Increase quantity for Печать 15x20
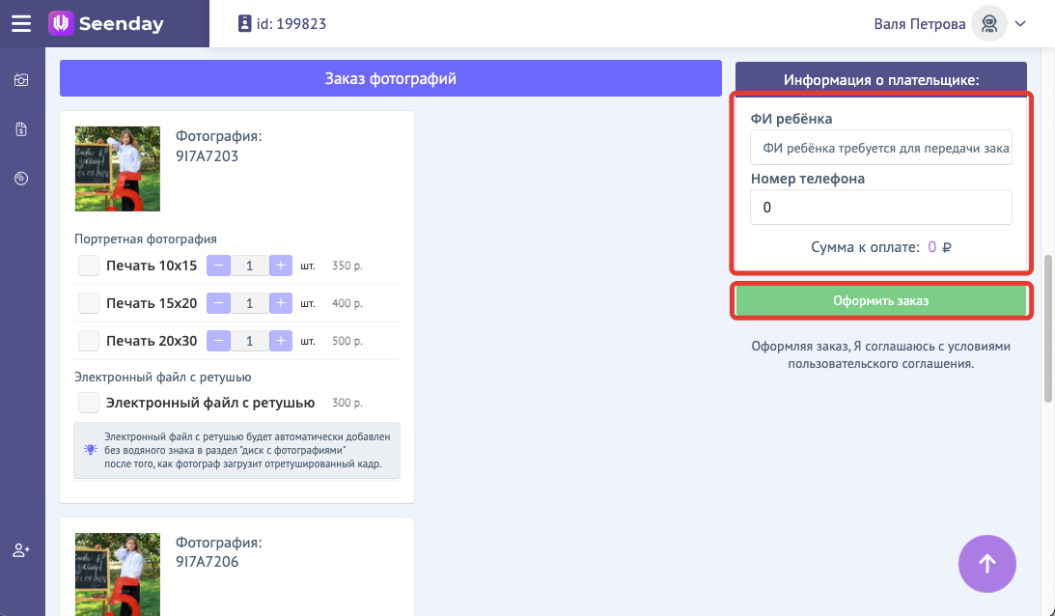The width and height of the screenshot is (1055, 616). click(280, 303)
